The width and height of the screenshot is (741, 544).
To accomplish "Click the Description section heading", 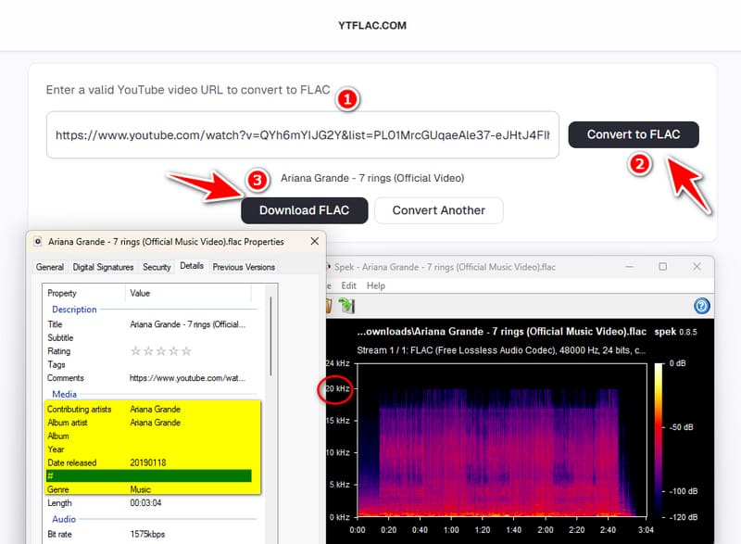I will click(x=74, y=310).
